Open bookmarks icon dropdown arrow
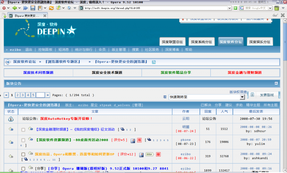Screen dimensions: 287x173 pyautogui.click(x=45, y=8)
